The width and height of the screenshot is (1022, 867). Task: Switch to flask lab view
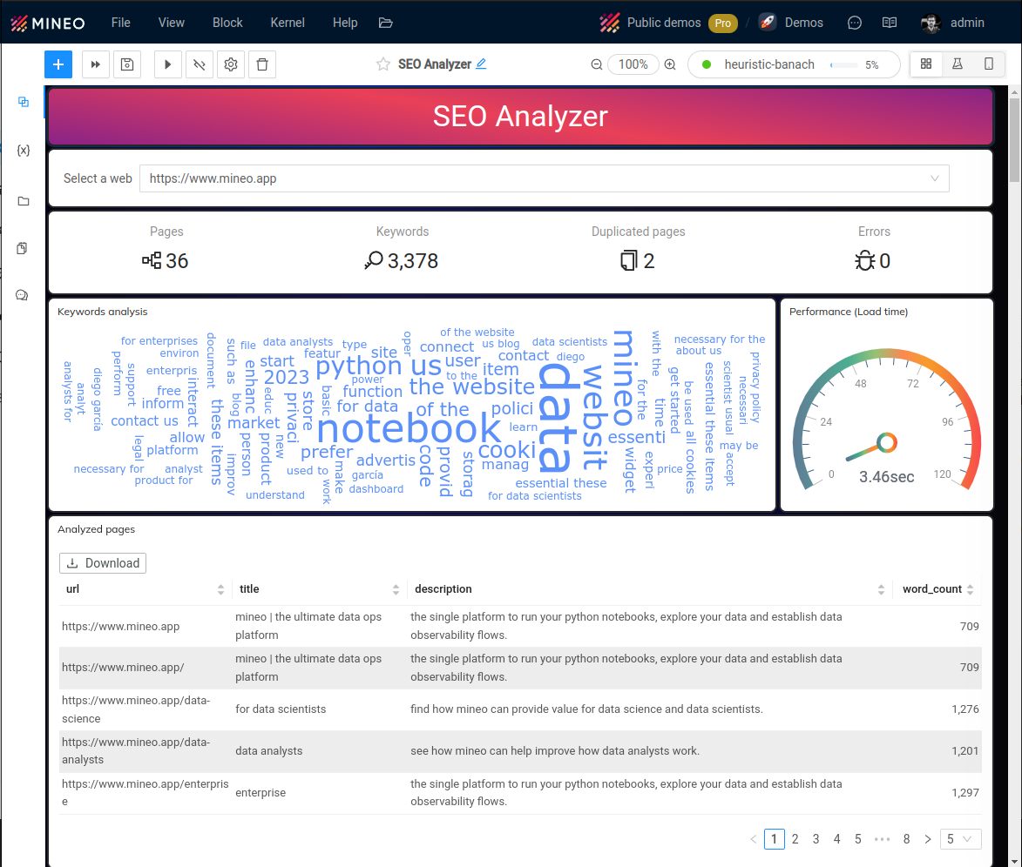coord(958,64)
